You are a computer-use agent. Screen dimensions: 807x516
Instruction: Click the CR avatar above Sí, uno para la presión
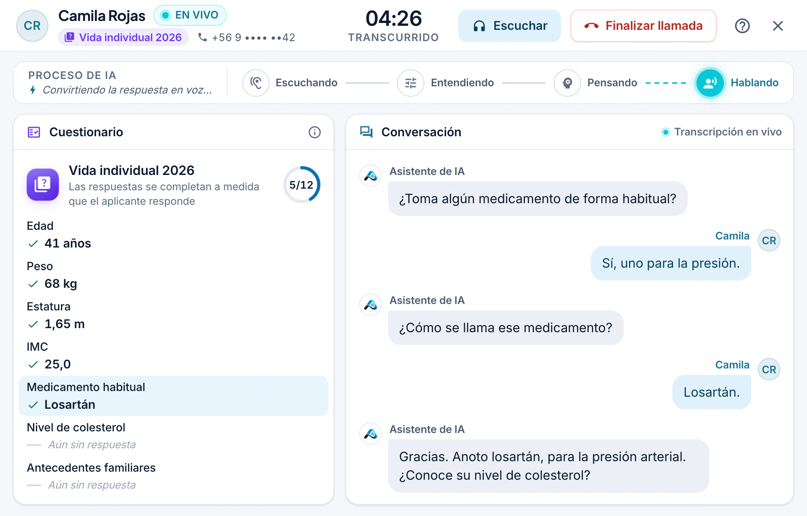(x=769, y=241)
